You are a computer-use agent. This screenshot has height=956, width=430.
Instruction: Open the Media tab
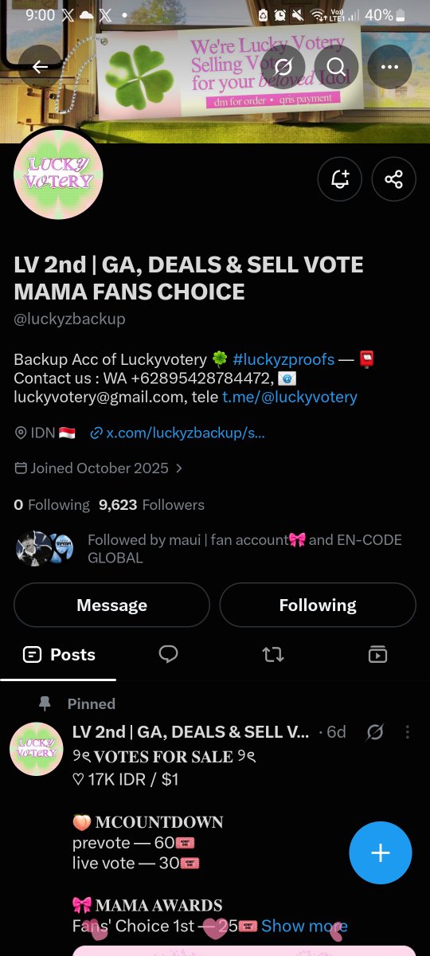(x=377, y=655)
